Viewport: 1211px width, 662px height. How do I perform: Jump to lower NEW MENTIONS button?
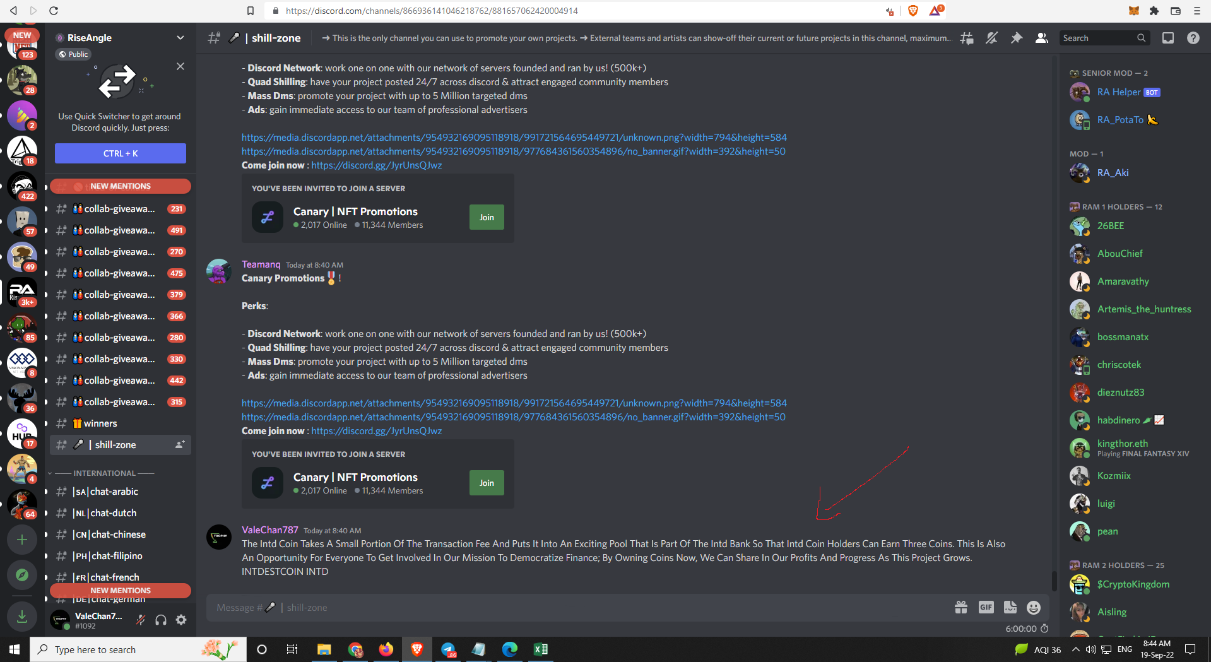121,591
